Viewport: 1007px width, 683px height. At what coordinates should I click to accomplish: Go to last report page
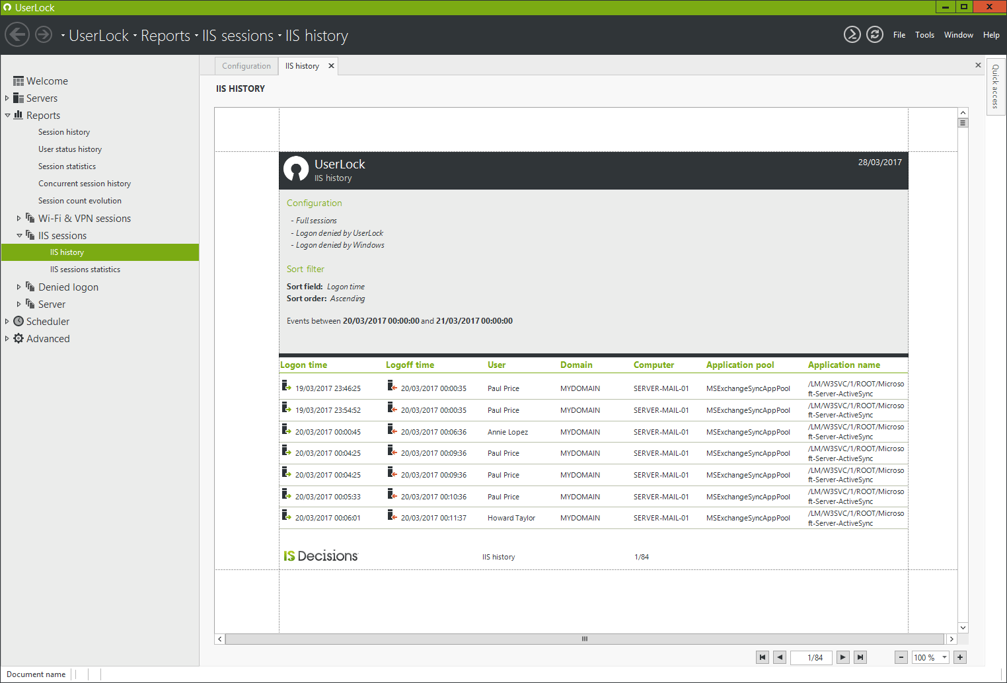pyautogui.click(x=860, y=657)
